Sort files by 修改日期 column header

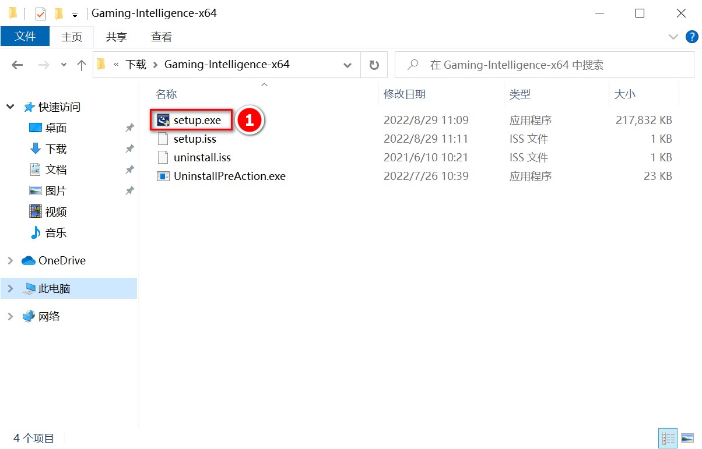(405, 94)
